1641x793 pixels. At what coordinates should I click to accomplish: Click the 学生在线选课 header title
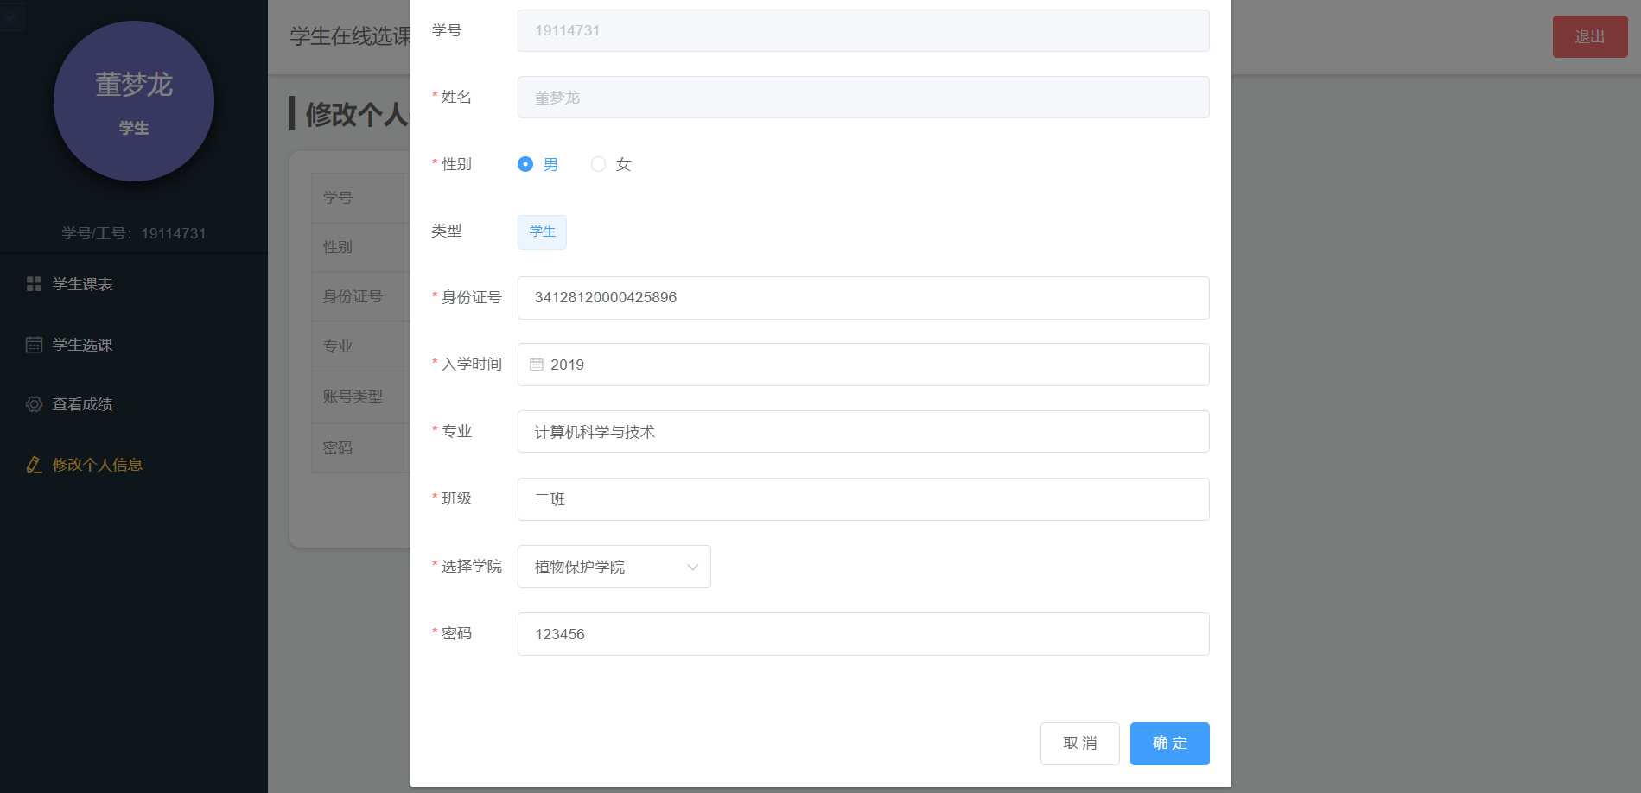(350, 36)
